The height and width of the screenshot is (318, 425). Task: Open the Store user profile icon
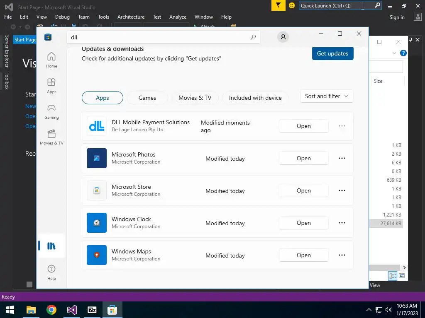click(x=283, y=37)
